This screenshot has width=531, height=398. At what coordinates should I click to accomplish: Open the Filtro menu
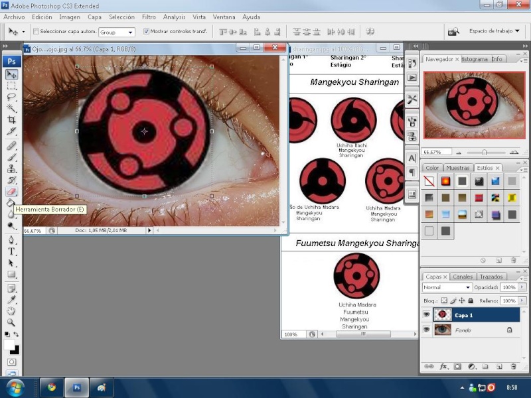(149, 17)
